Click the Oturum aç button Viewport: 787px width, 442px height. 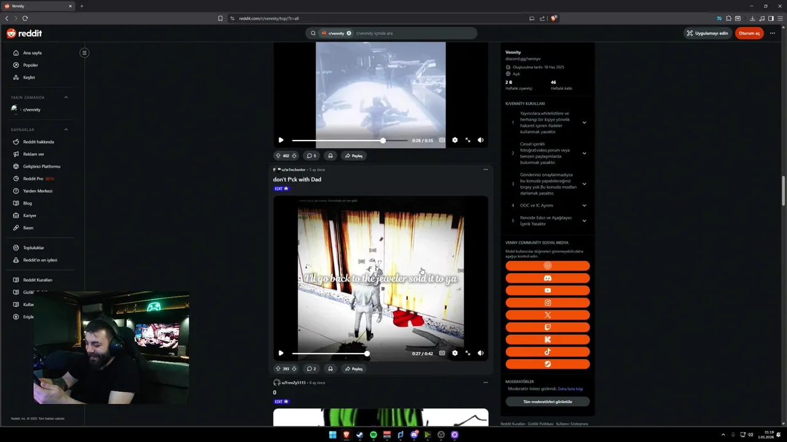click(749, 33)
